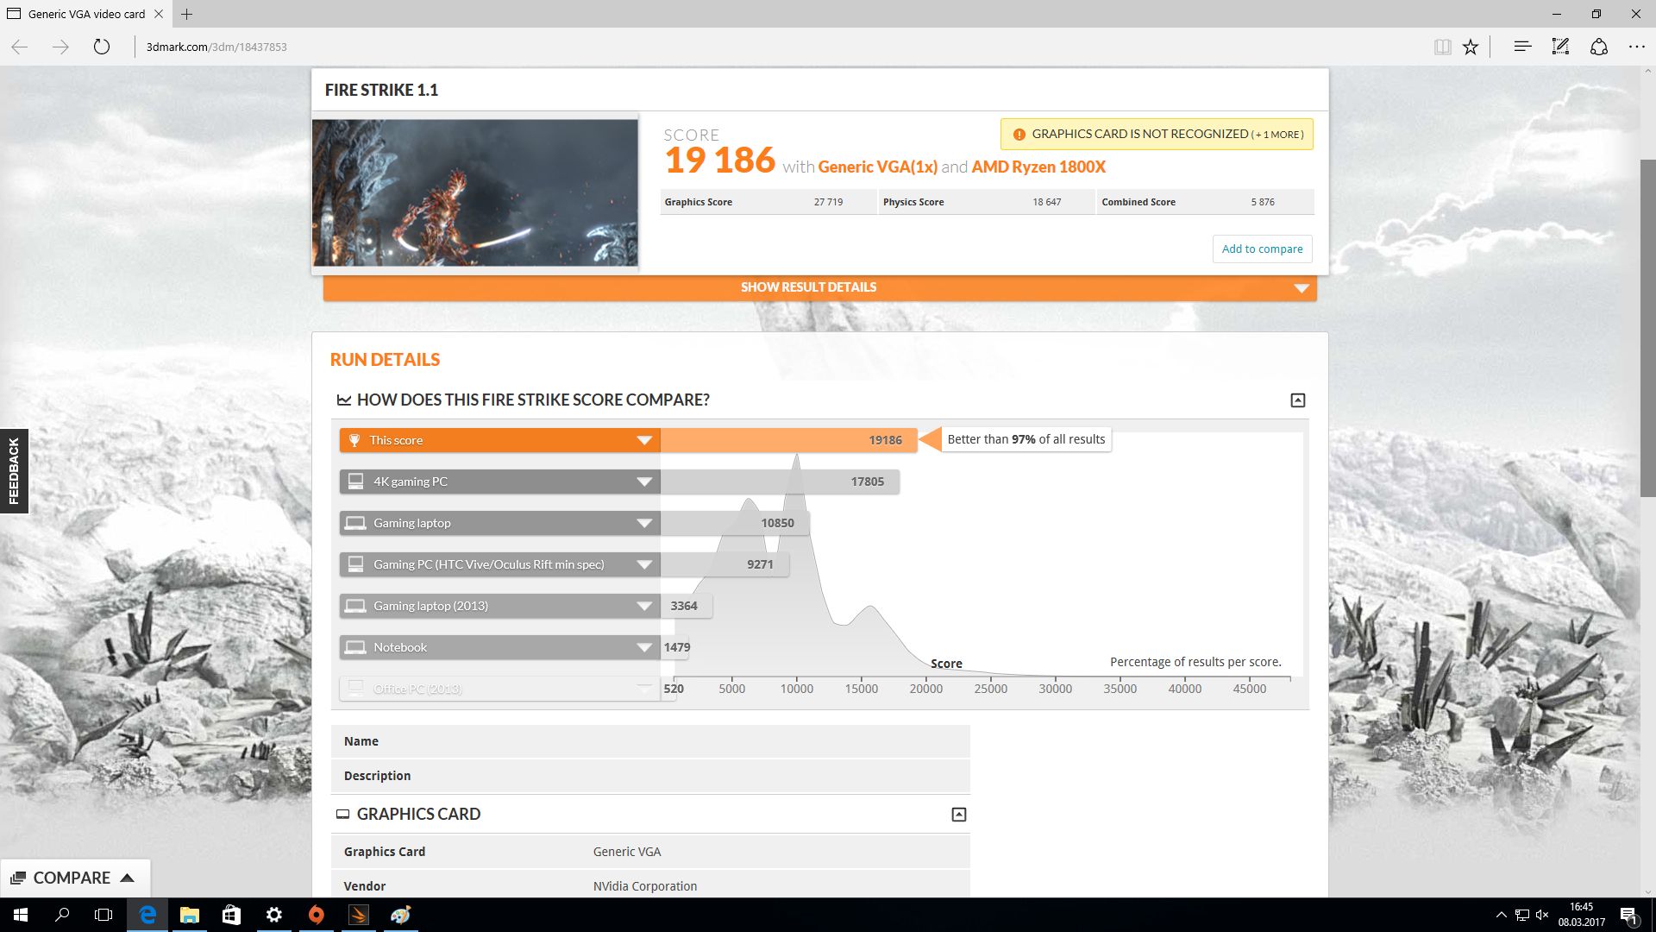Viewport: 1656px width, 932px height.
Task: Open Edge More actions ellipsis
Action: (1636, 47)
